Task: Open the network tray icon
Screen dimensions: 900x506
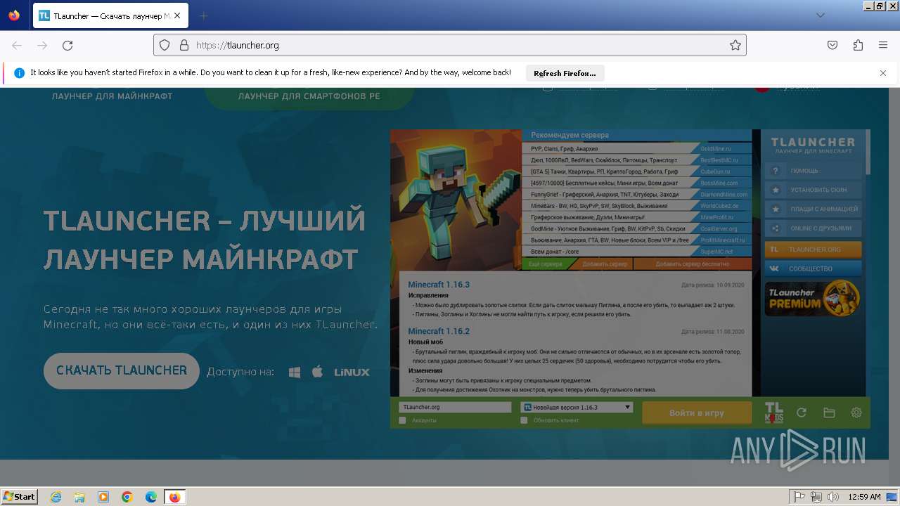Action: coord(816,497)
